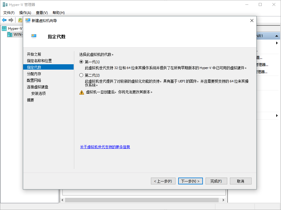Click the wizard title bar icon
This screenshot has height=210, width=281.
point(28,21)
